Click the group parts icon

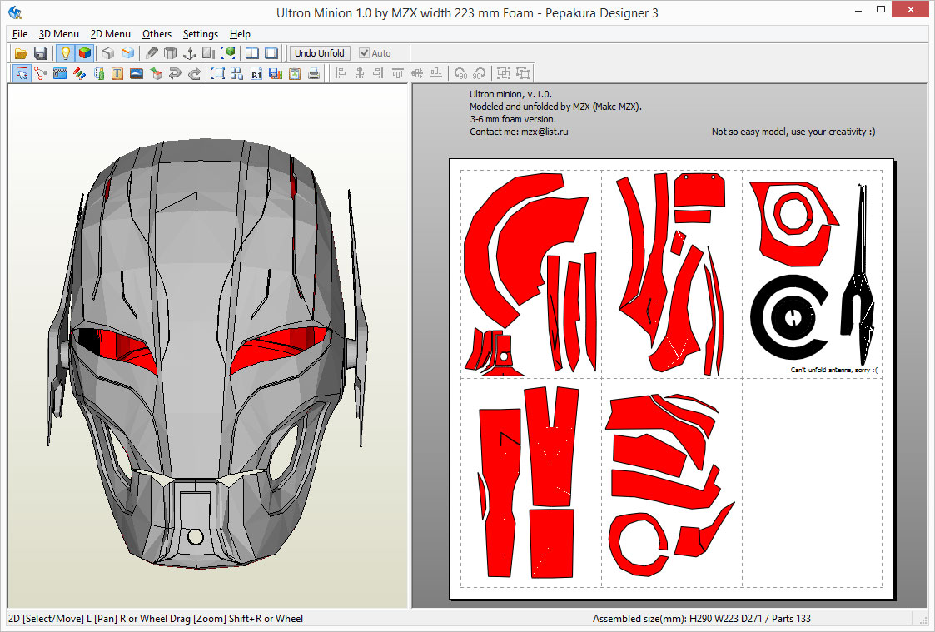(x=504, y=73)
